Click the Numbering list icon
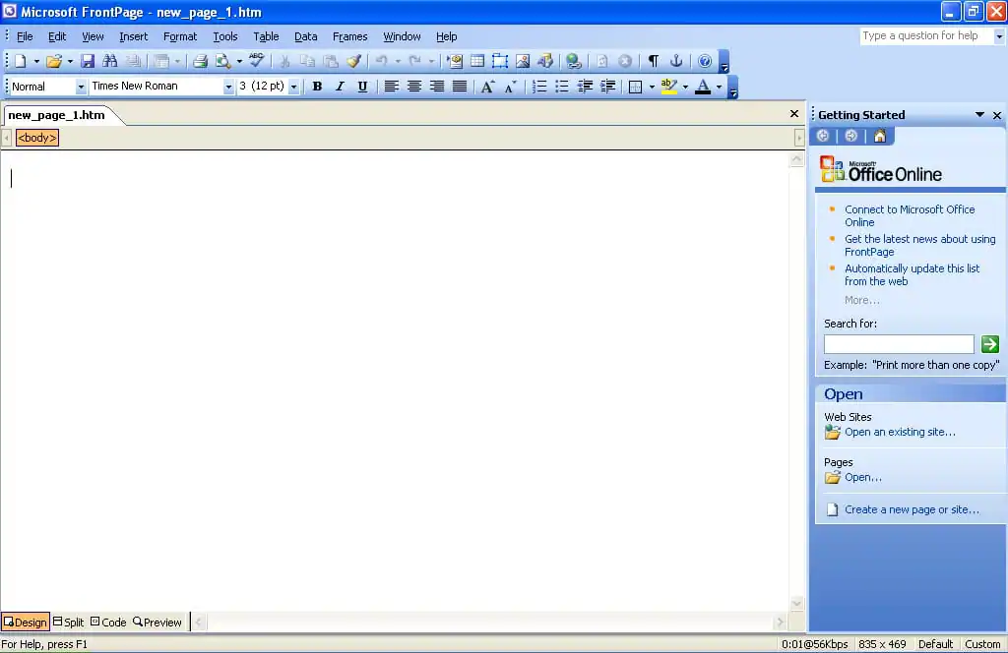The width and height of the screenshot is (1008, 653). pos(539,87)
